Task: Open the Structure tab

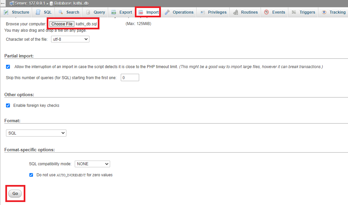Action: pyautogui.click(x=16, y=12)
